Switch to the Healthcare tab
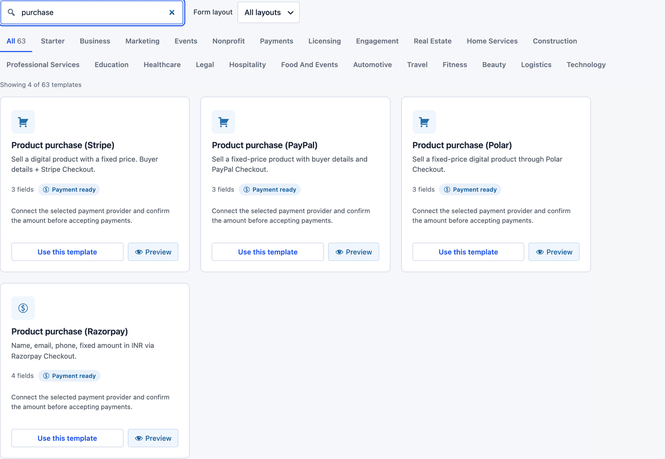Image resolution: width=665 pixels, height=459 pixels. click(x=162, y=65)
